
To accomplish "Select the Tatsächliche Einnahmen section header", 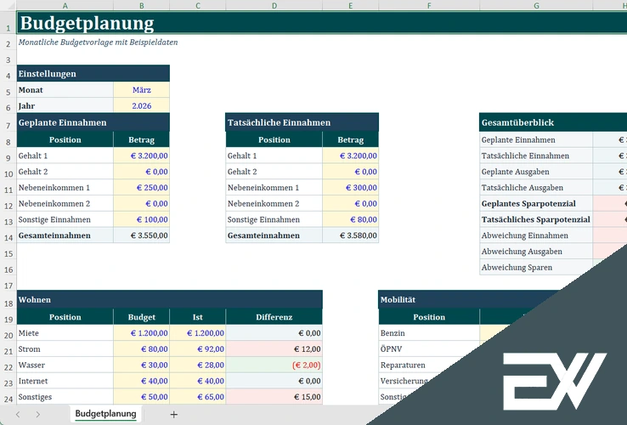I will coord(302,122).
